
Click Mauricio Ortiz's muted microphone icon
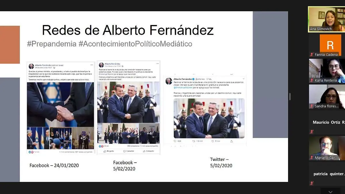point(311,132)
